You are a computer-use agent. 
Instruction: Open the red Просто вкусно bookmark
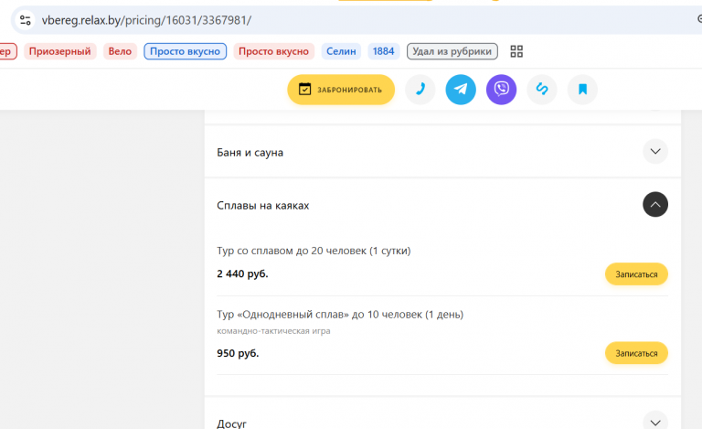coord(273,51)
